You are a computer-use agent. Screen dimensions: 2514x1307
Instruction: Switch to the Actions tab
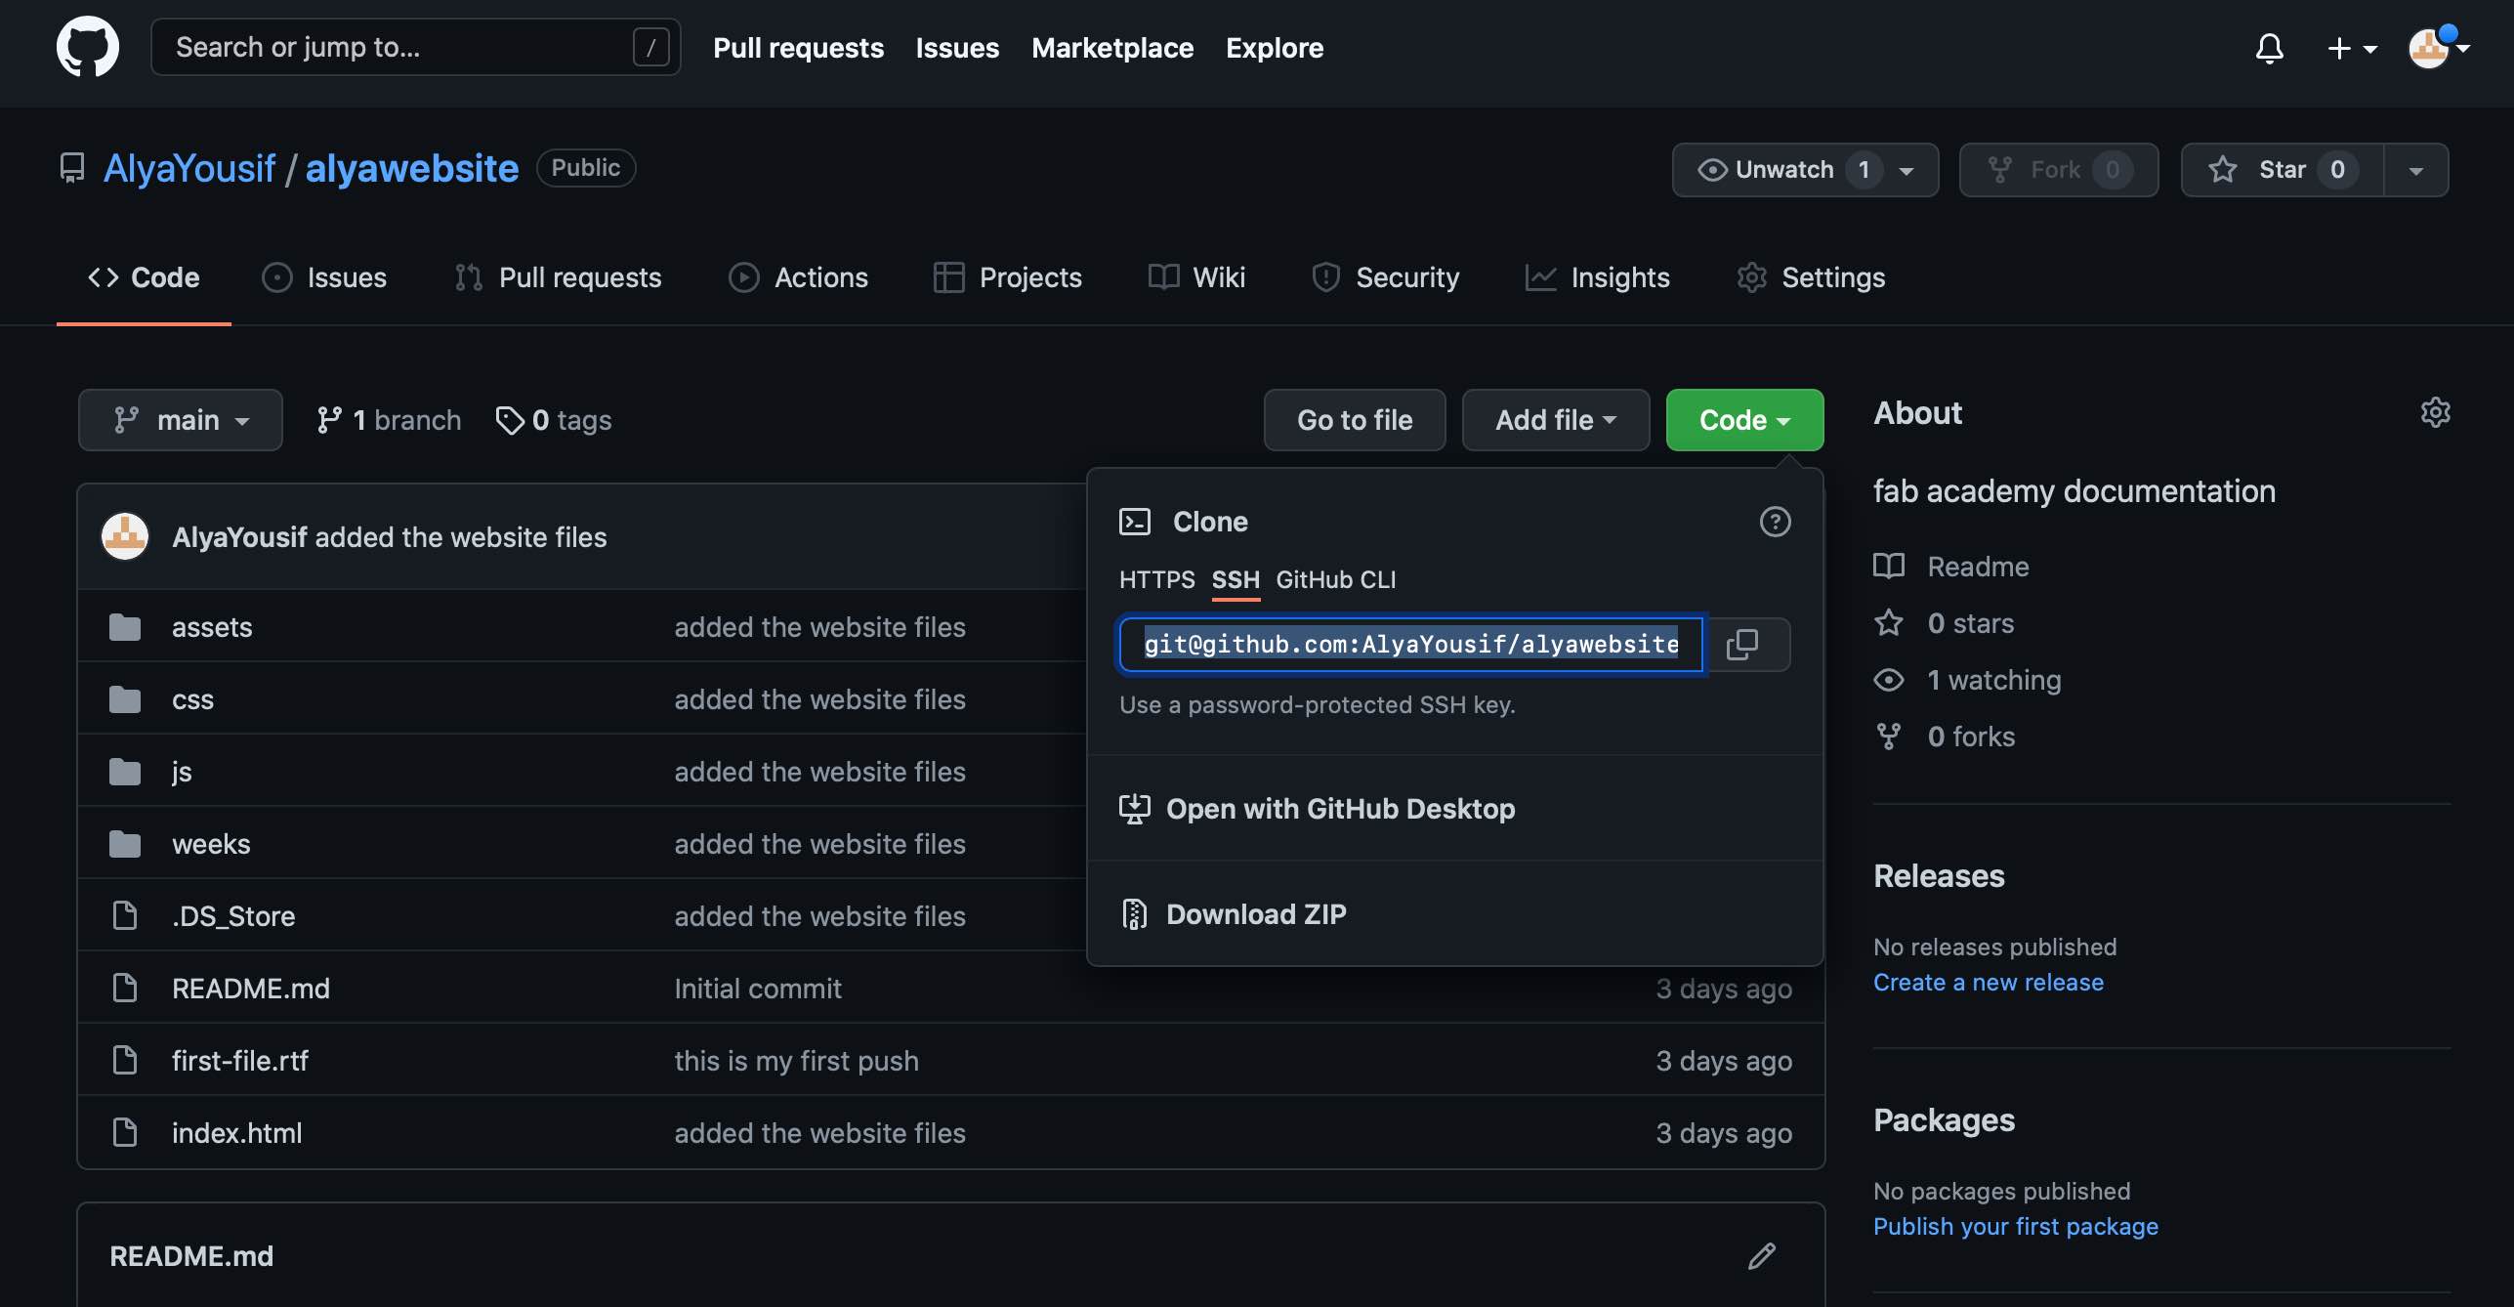pyautogui.click(x=798, y=277)
